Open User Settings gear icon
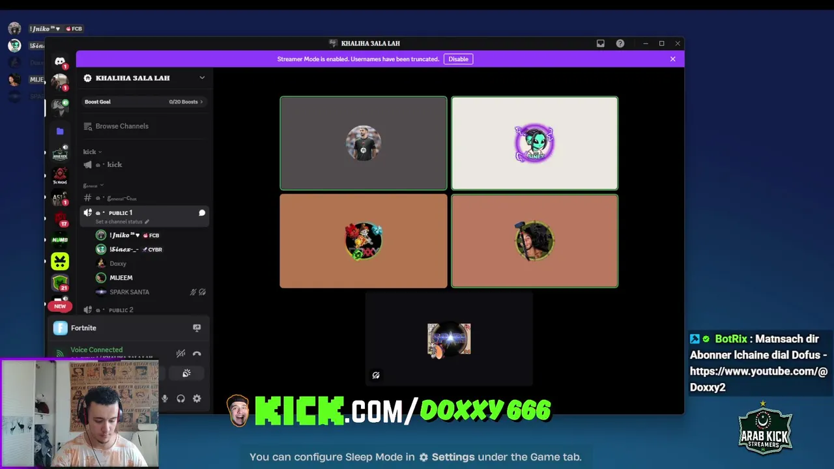This screenshot has width=834, height=469. coord(197,399)
